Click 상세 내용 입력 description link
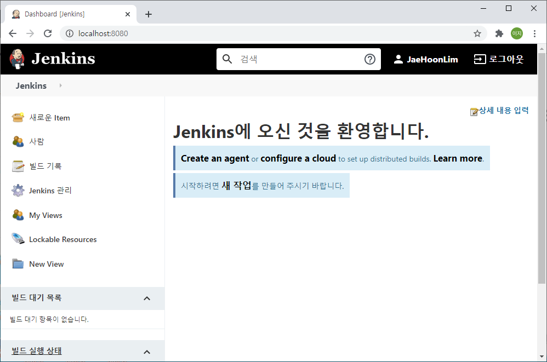The height and width of the screenshot is (362, 547). coord(504,111)
